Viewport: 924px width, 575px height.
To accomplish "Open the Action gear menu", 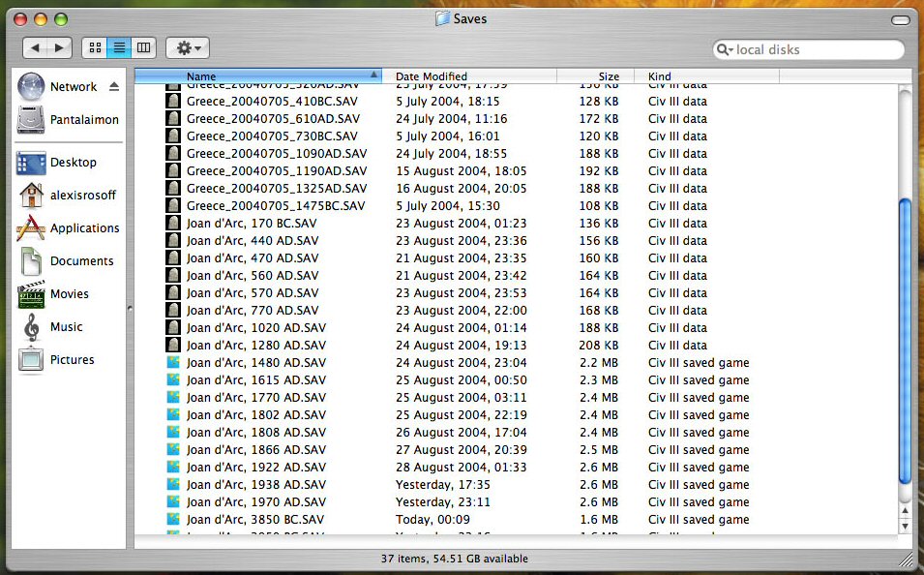I will point(188,47).
